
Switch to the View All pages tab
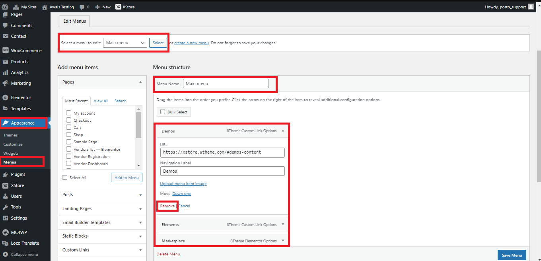point(101,101)
